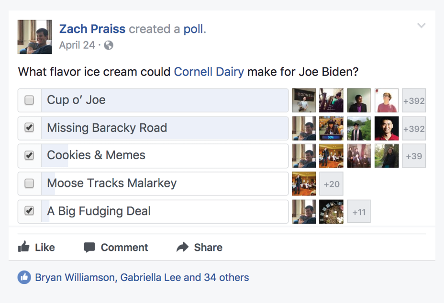Open the poll link in the header
The height and width of the screenshot is (303, 444).
click(193, 29)
